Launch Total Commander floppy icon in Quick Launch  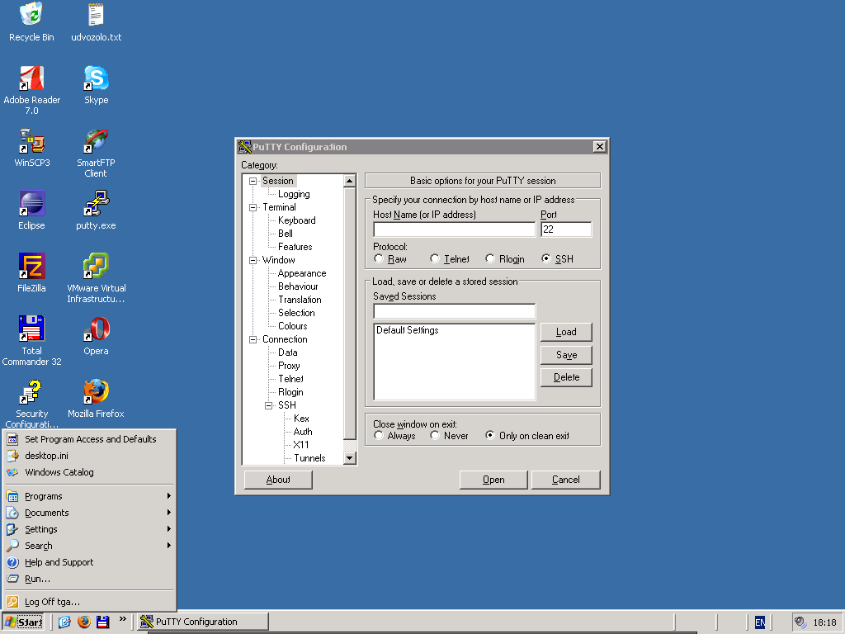point(103,622)
